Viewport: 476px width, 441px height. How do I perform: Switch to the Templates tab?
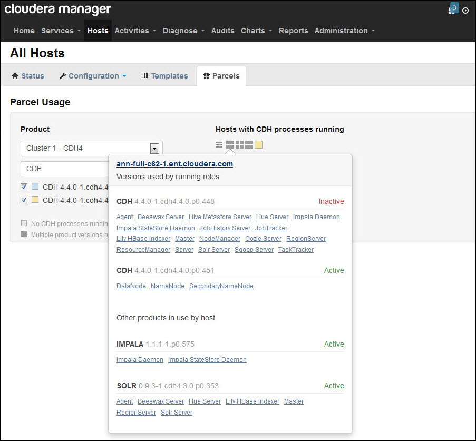[x=165, y=76]
